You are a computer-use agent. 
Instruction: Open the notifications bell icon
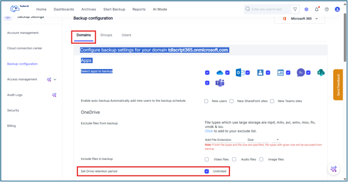(x=317, y=9)
